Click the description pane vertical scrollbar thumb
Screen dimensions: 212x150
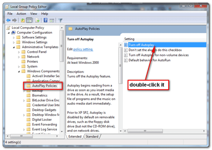pyautogui.click(x=120, y=65)
